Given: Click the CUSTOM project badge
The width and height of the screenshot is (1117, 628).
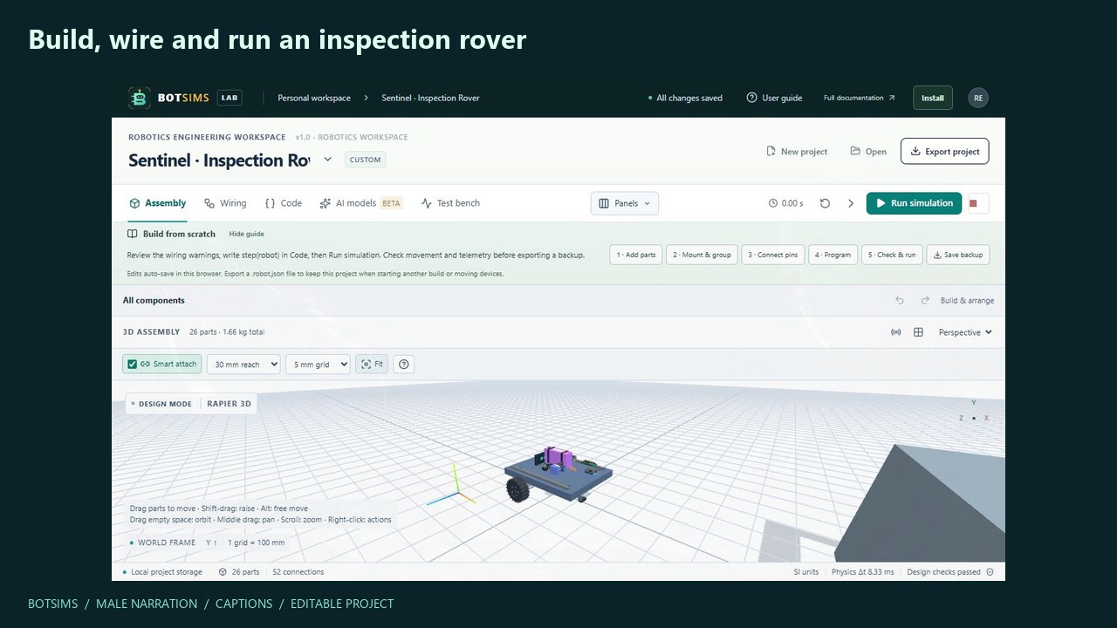Looking at the screenshot, I should pos(365,160).
